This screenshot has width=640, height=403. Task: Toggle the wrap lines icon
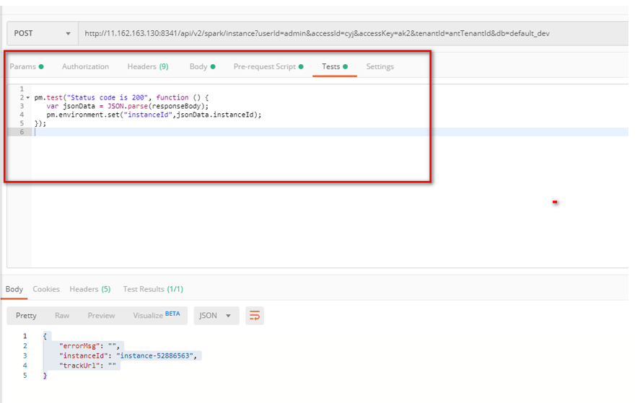pyautogui.click(x=255, y=316)
